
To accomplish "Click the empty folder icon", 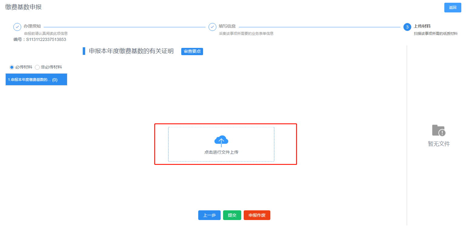I will [x=439, y=130].
